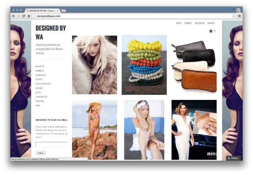Open the Hollywood category
Screen dimensions: 253x175
click(x=43, y=84)
